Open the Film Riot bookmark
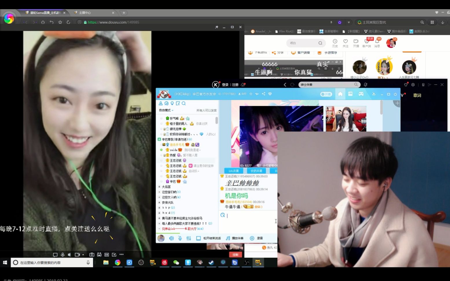This screenshot has height=281, width=450. 284,31
